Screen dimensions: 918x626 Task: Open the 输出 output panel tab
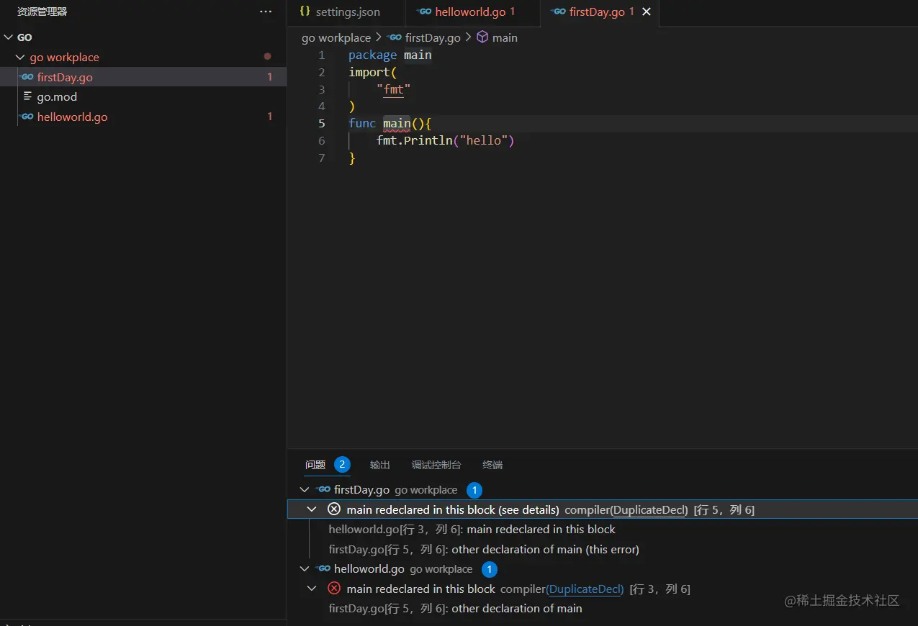pos(380,465)
